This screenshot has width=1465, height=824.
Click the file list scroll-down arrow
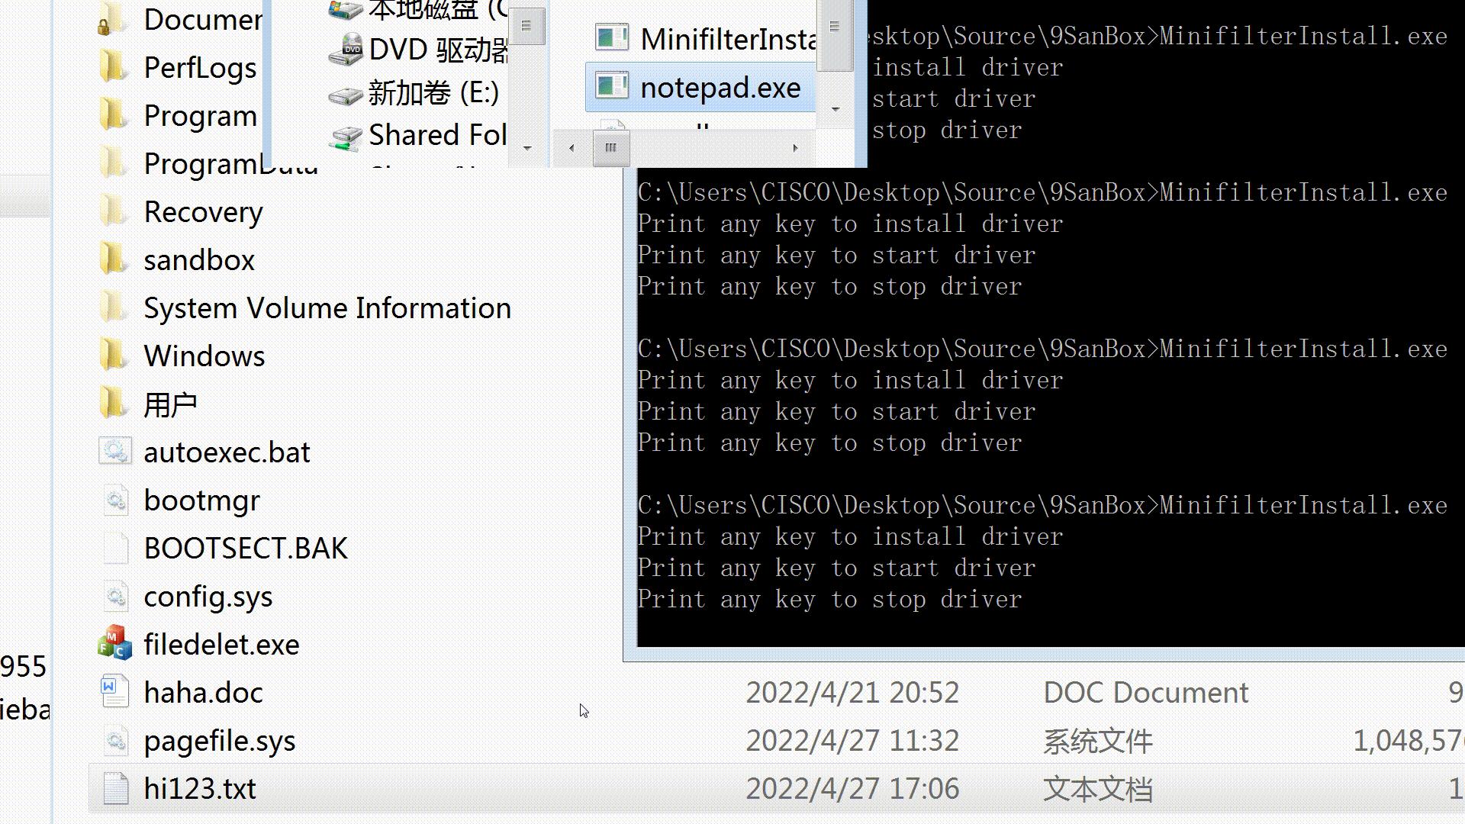tap(836, 109)
